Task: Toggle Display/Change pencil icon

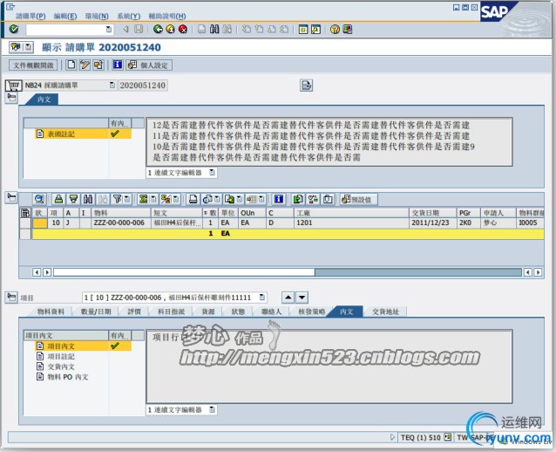Action: (x=85, y=65)
